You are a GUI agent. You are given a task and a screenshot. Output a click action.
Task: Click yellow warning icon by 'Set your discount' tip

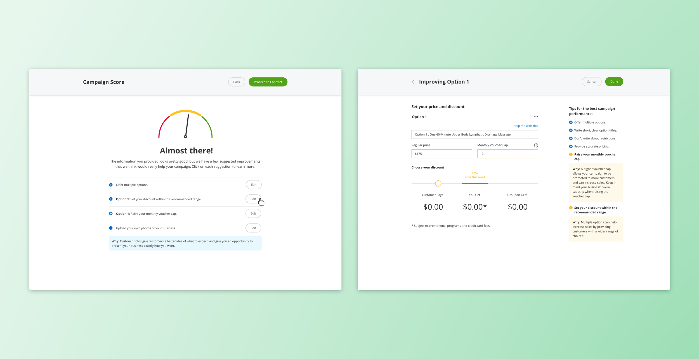(571, 208)
